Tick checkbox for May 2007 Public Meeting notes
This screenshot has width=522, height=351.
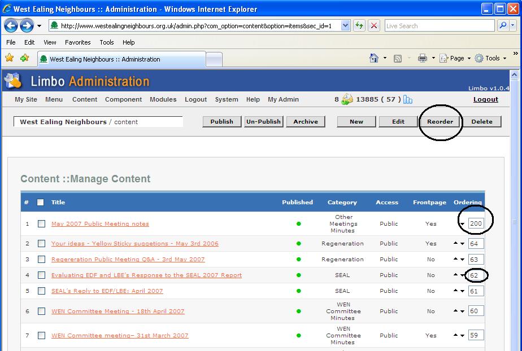tap(41, 223)
